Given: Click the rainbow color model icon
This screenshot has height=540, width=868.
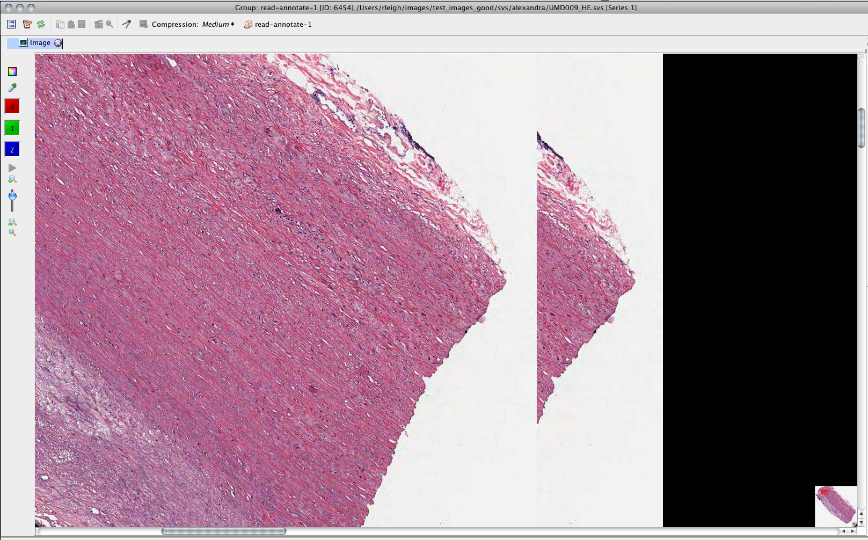Looking at the screenshot, I should (12, 71).
